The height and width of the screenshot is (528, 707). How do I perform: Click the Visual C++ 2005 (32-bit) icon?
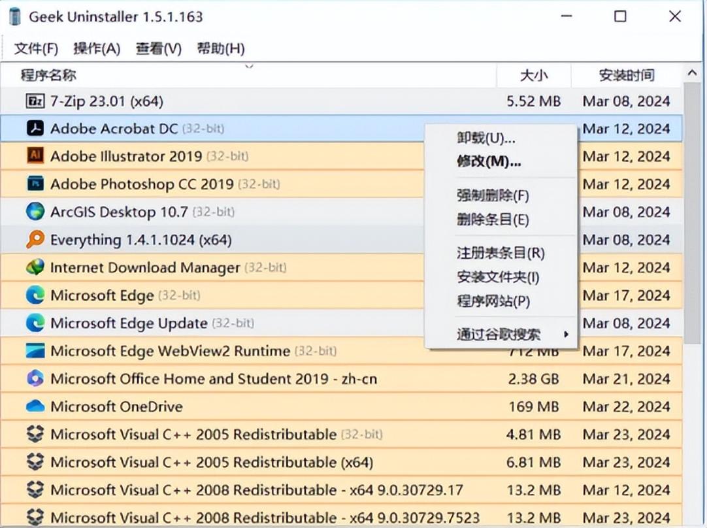click(35, 434)
